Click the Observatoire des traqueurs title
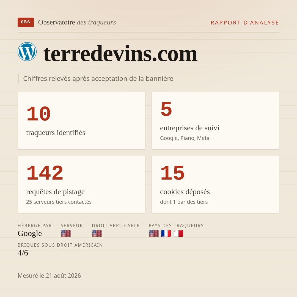 pyautogui.click(x=77, y=22)
